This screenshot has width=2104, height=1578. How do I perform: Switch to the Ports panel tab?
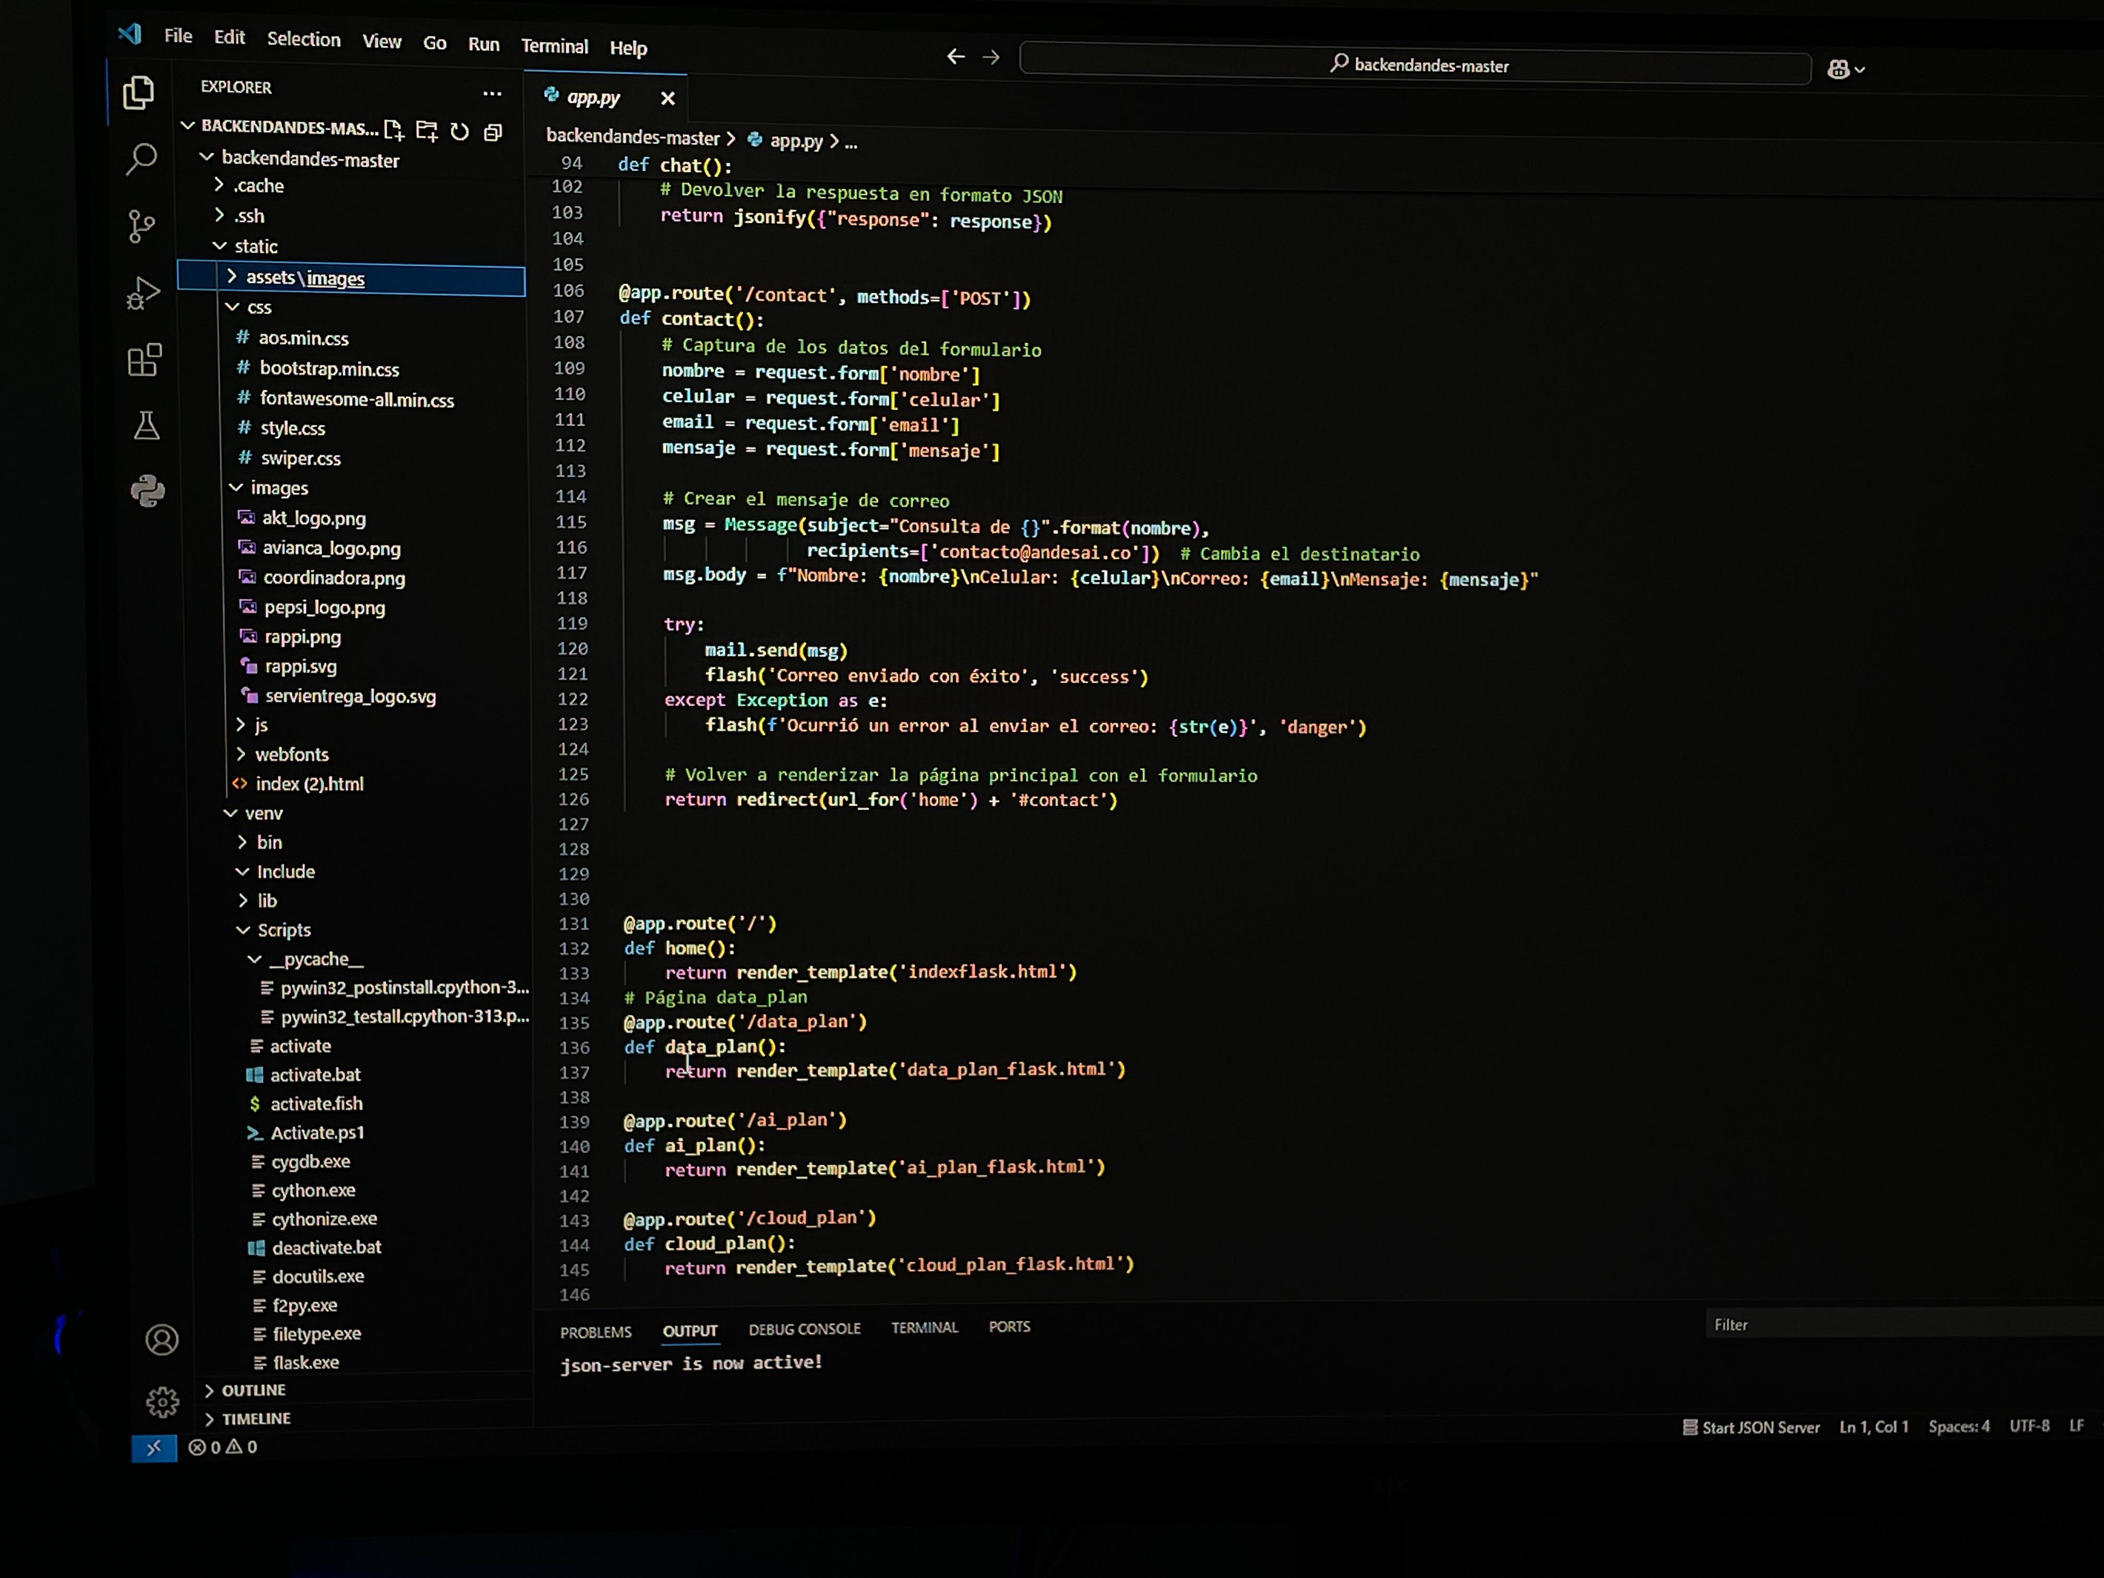tap(1009, 1326)
